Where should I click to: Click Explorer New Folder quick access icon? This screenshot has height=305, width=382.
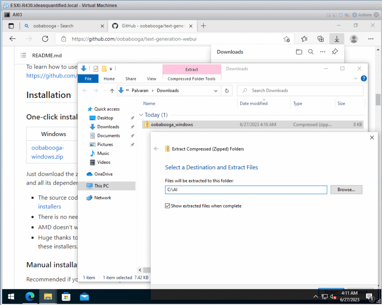click(104, 69)
